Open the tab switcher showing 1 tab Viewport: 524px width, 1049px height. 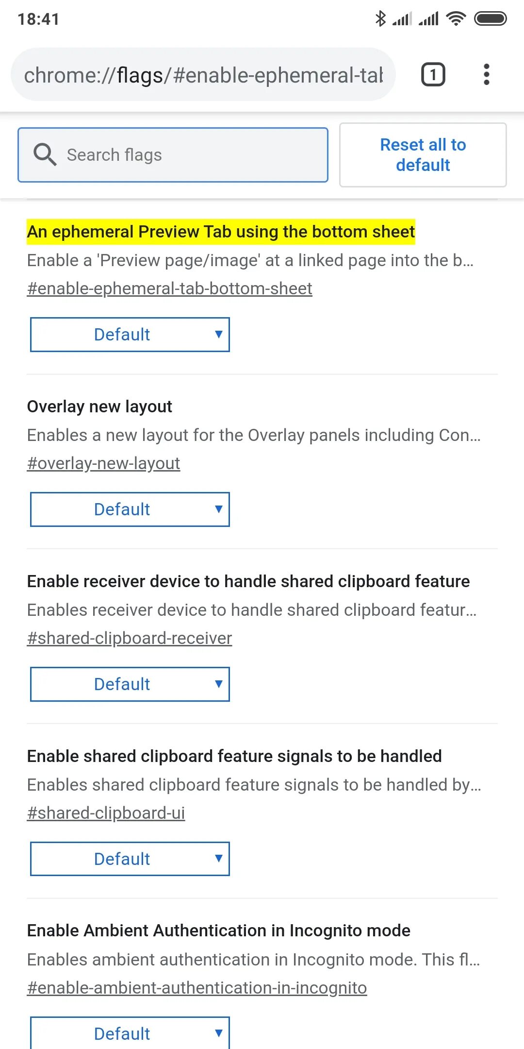pyautogui.click(x=433, y=75)
